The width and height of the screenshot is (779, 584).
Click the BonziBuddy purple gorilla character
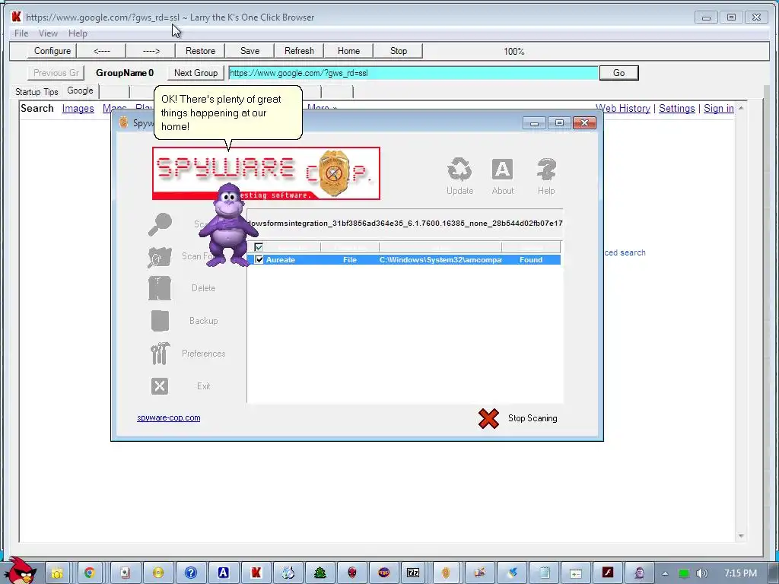click(228, 224)
